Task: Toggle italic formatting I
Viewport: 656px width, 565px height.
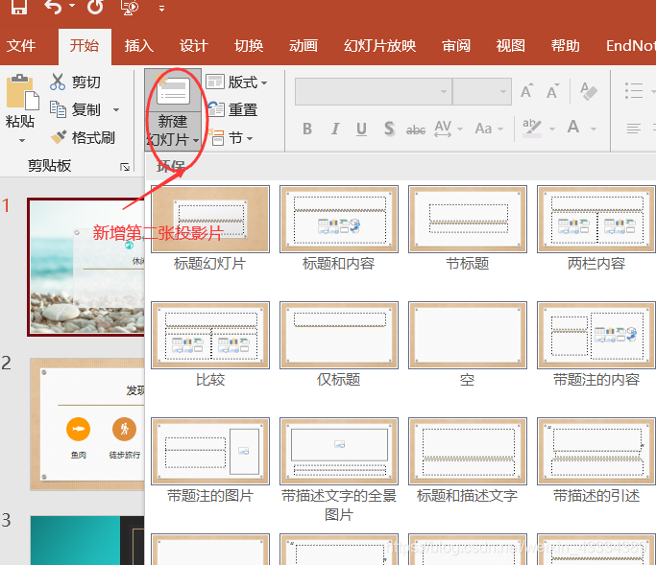Action: point(334,129)
